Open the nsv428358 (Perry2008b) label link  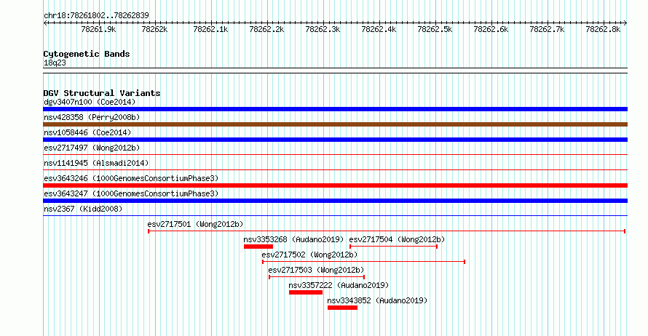[x=92, y=117]
